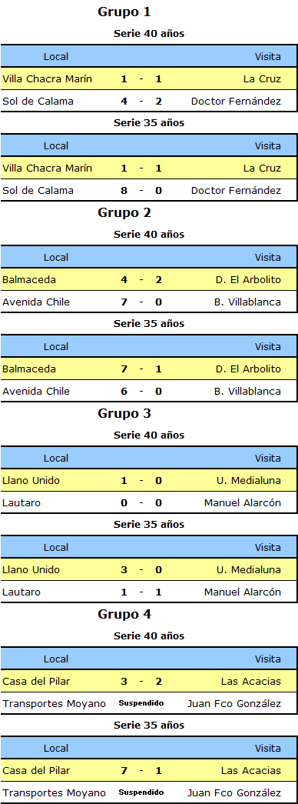
Task: Select Juan Fco González in Grupo 4 Serie 35
Action: click(234, 792)
